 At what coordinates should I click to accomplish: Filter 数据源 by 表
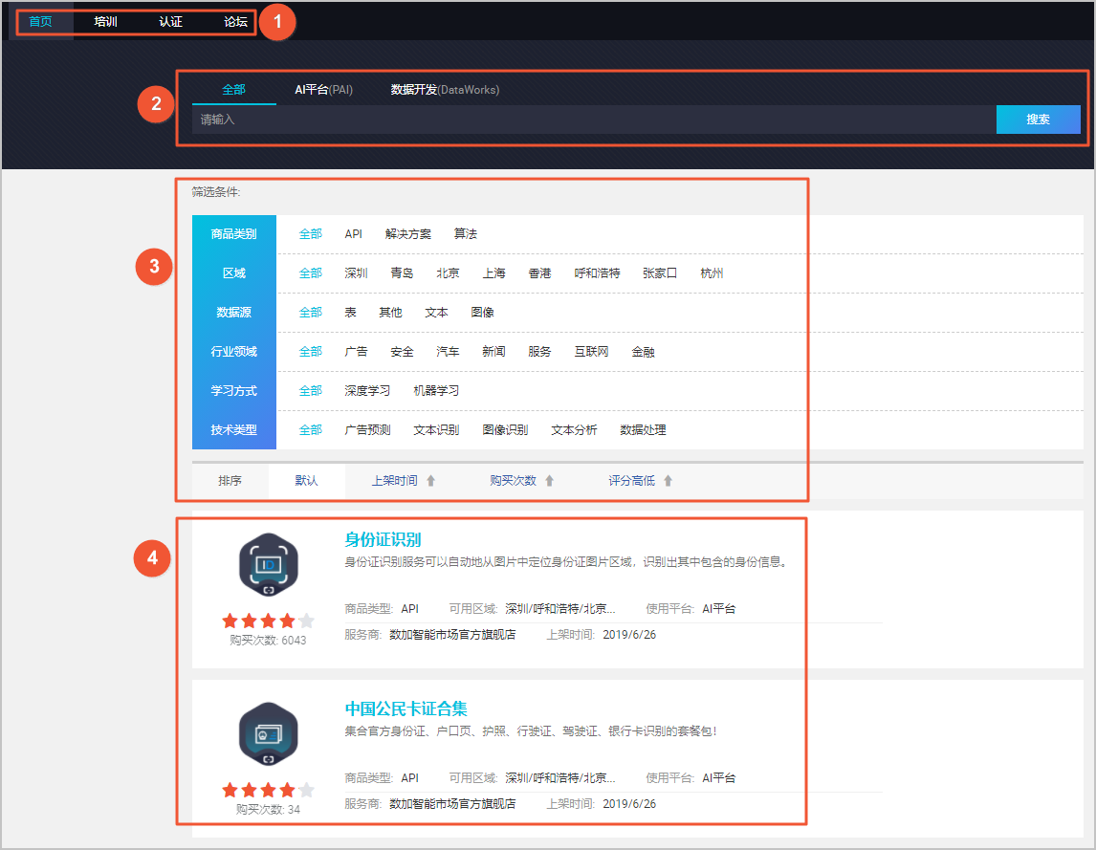(350, 313)
